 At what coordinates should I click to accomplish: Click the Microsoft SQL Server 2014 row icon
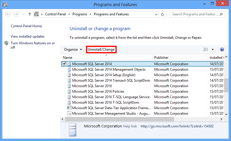pyautogui.click(x=69, y=64)
